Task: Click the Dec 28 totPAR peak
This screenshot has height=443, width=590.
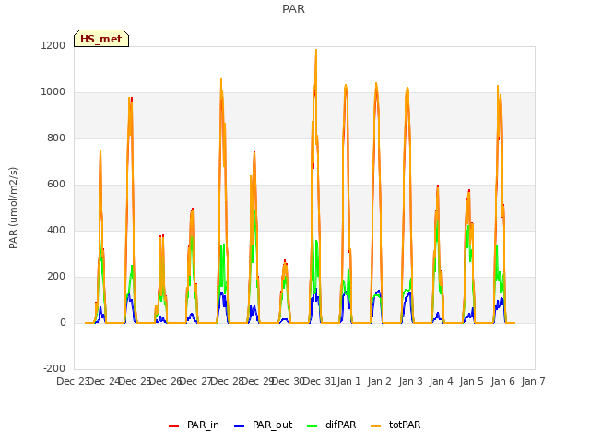Action: coord(221,79)
